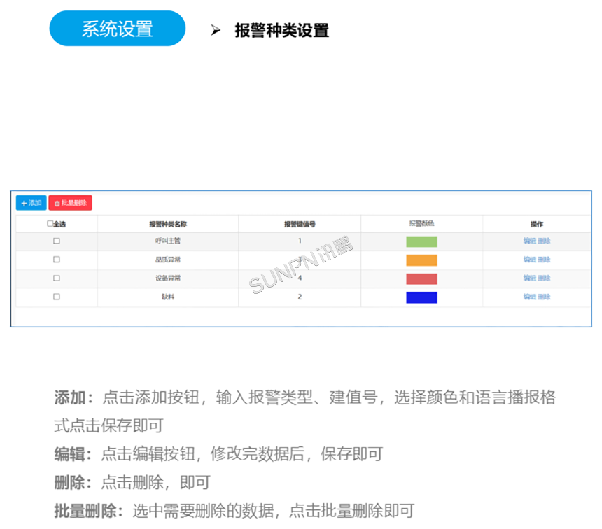The height and width of the screenshot is (529, 602).
Task: Click the 系统设置 blue pill heading
Action: (x=118, y=29)
